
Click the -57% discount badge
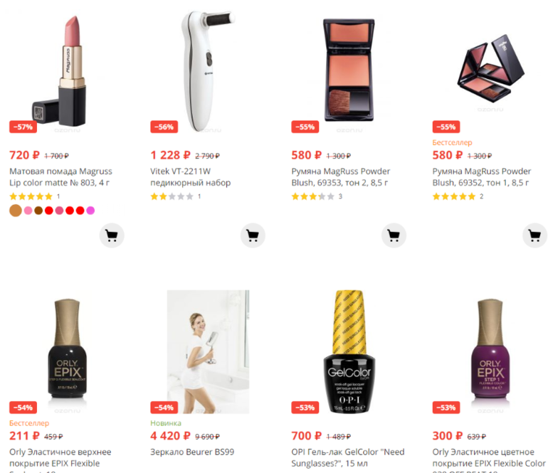[x=23, y=127]
